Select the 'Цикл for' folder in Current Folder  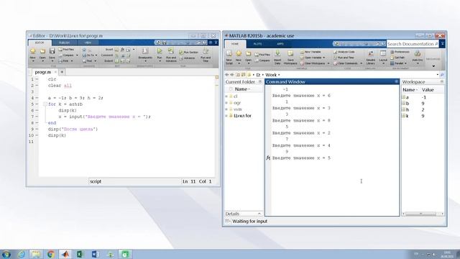pyautogui.click(x=242, y=116)
